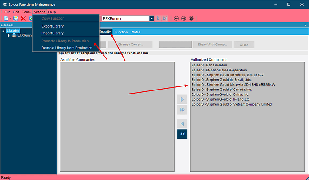Viewport: 309px width, 180px height.
Task: Click the green refresh icon in the toolbar
Action: click(x=31, y=19)
